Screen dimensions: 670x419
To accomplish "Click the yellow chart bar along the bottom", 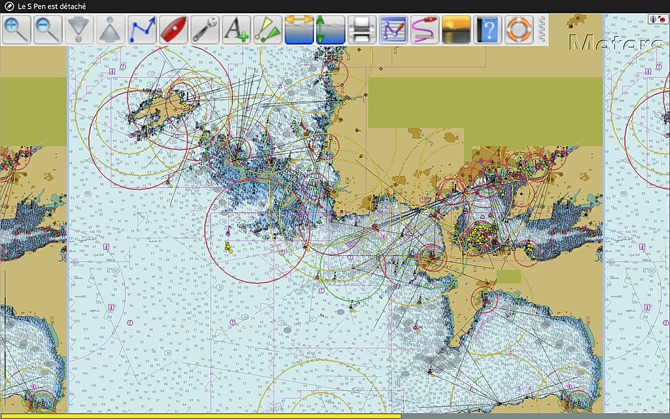I will pyautogui.click(x=201, y=416).
